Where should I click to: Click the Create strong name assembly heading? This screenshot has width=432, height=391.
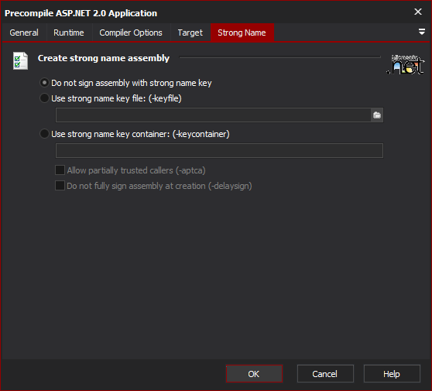click(104, 58)
